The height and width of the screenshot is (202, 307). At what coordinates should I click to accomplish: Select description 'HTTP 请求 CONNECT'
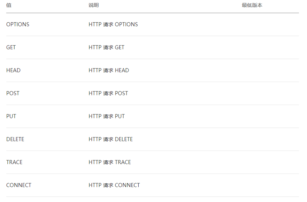coord(114,185)
